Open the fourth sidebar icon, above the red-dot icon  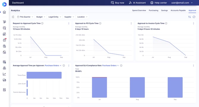[x=4, y=34]
